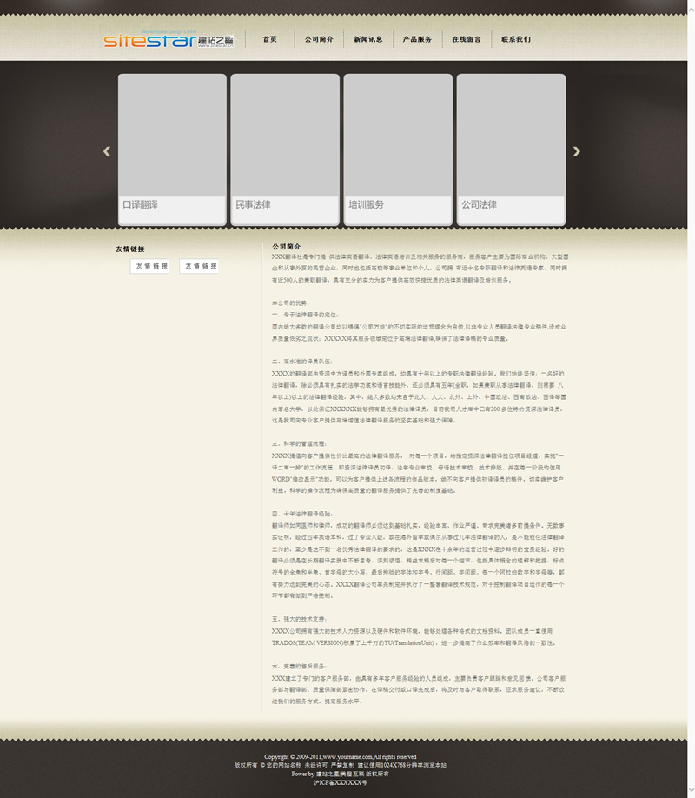Click the 培训服务 caption text

366,205
